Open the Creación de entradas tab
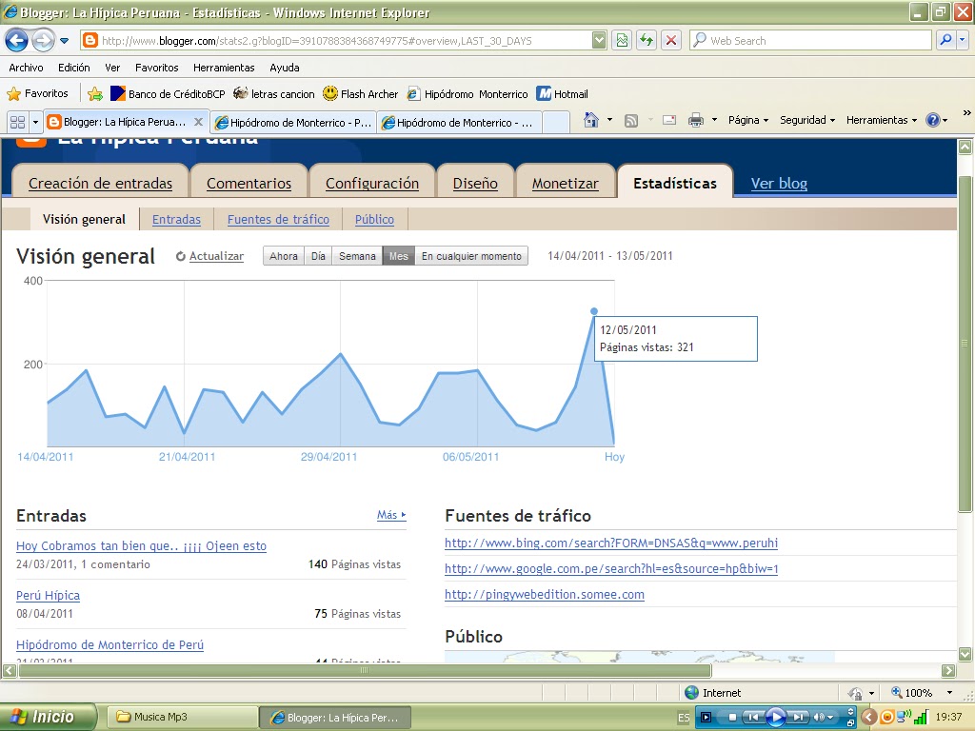Screen dimensions: 975x731 coord(100,184)
